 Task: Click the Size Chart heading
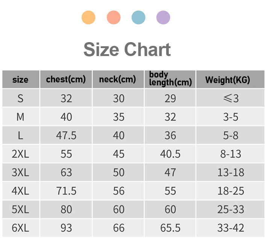click(x=127, y=50)
